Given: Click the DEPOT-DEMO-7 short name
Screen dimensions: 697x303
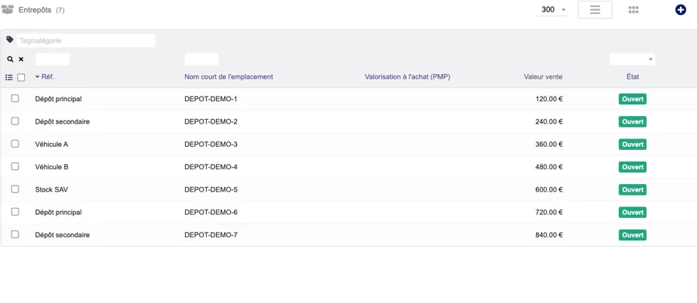Looking at the screenshot, I should point(211,235).
